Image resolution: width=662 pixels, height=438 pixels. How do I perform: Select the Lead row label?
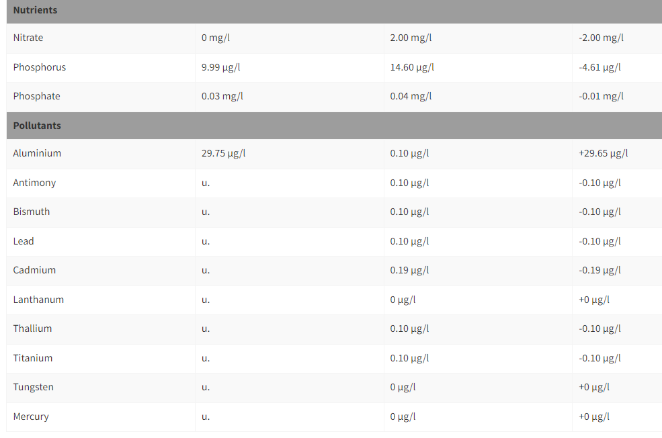coord(24,241)
